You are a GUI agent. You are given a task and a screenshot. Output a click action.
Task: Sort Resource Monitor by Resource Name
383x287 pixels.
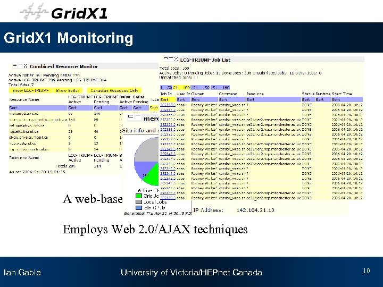pyautogui.click(x=38, y=107)
